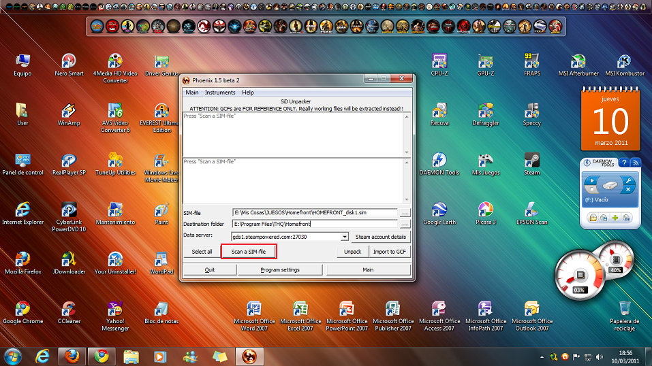Click the Scan a SIM-file button
The image size is (652, 366).
pos(248,251)
